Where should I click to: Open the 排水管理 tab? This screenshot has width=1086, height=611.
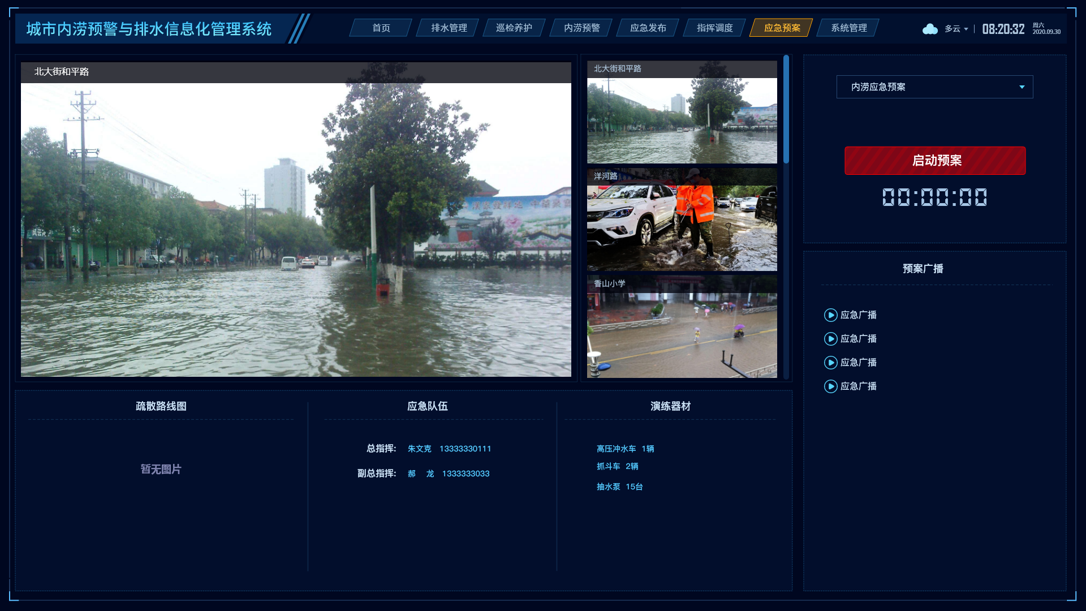[449, 28]
